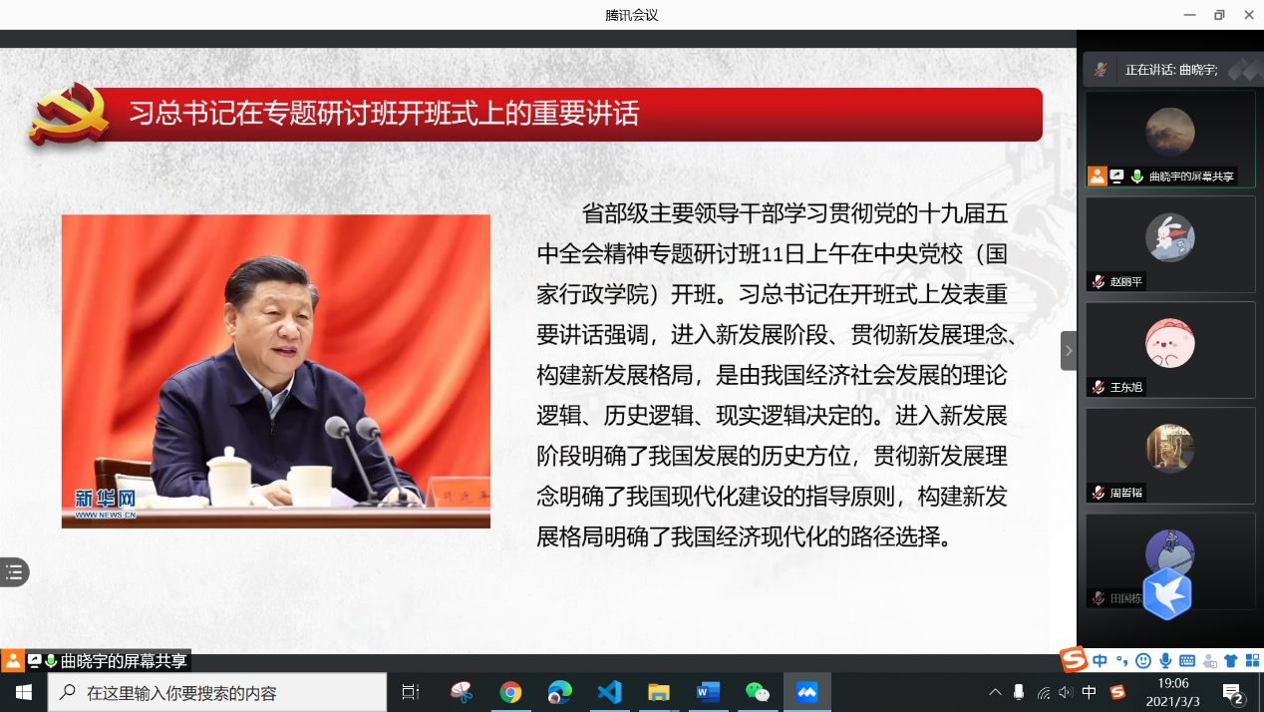This screenshot has height=712, width=1264.
Task: Toggle Sogou Chinese/English input mode 中
Action: tap(1101, 661)
